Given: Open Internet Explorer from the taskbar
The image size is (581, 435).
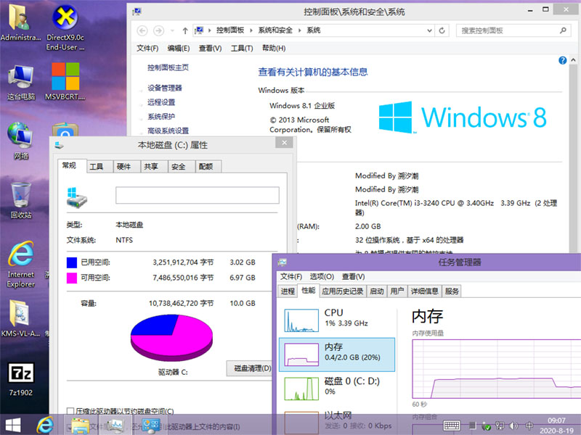Looking at the screenshot, I should (x=45, y=425).
